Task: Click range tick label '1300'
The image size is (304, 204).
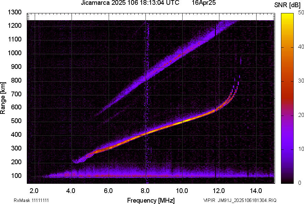Action: (x=14, y=12)
